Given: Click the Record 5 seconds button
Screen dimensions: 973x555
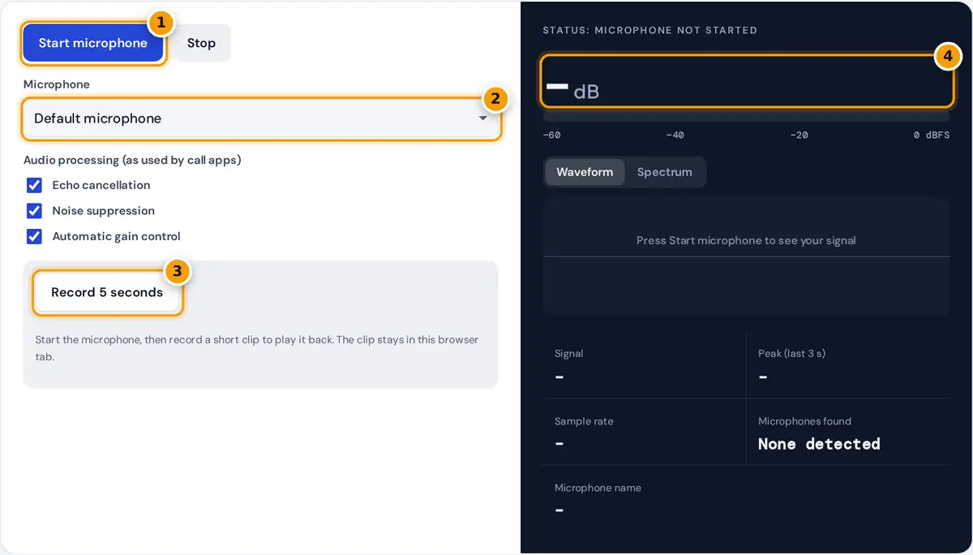Looking at the screenshot, I should pos(107,292).
